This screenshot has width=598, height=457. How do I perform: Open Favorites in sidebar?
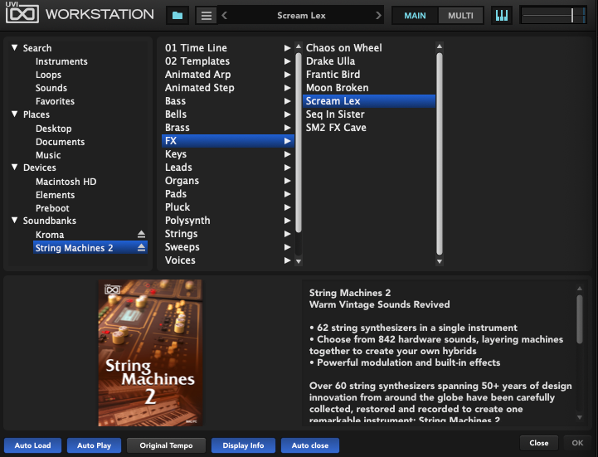coord(55,101)
